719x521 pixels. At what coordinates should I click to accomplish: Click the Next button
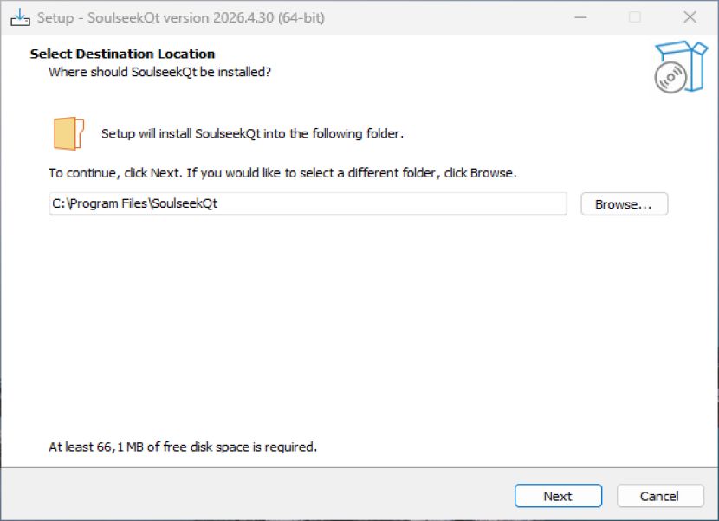coord(558,496)
